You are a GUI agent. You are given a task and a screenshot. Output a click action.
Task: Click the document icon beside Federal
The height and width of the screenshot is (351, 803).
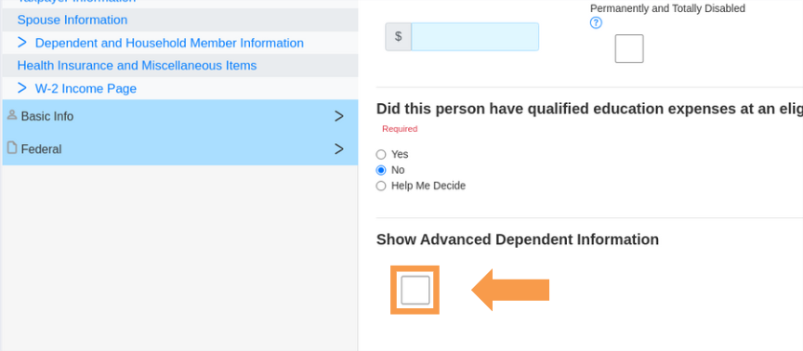(x=12, y=148)
